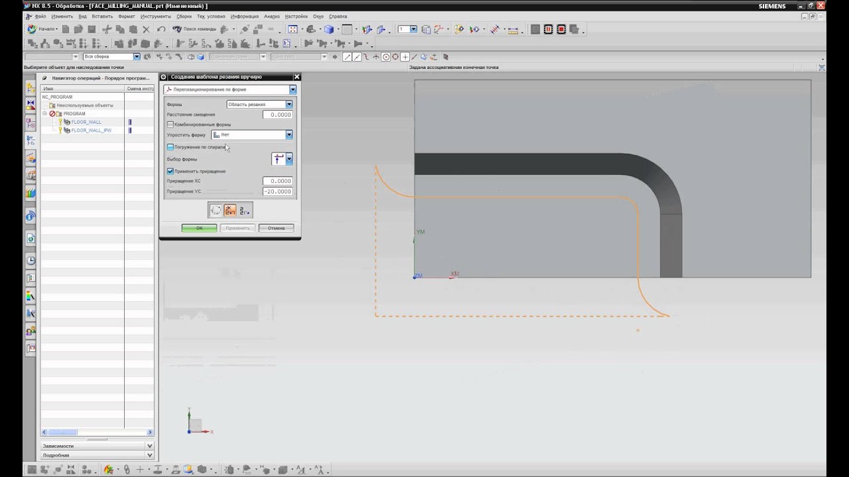
Task: Toggle the Погружение по спирали checkbox
Action: pyautogui.click(x=170, y=147)
